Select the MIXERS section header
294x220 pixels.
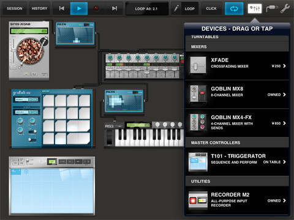[x=237, y=46]
